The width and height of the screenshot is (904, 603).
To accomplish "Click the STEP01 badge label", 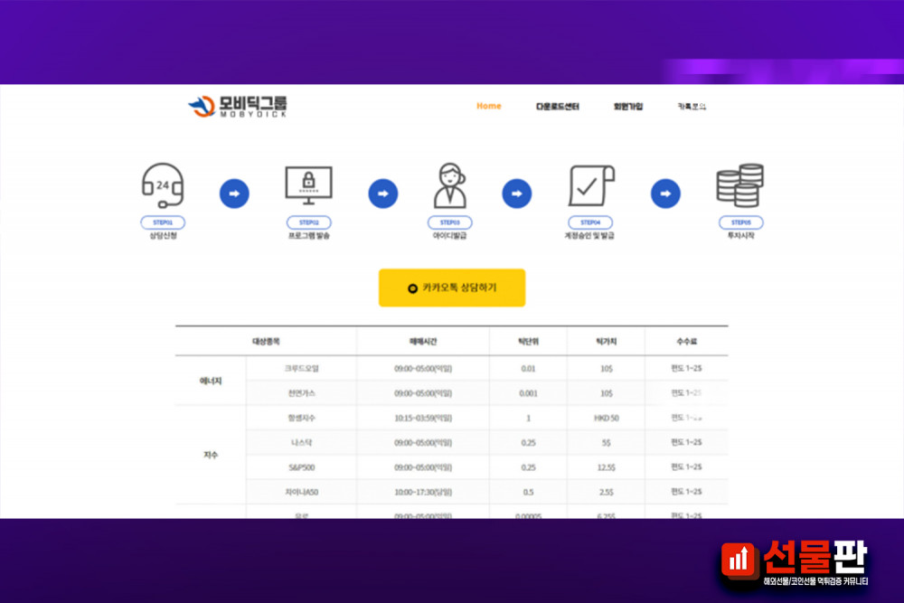I will [x=163, y=222].
